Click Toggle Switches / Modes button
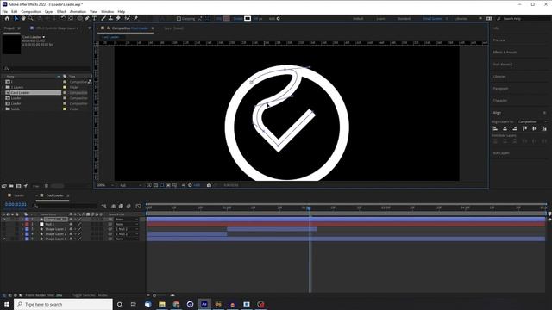The width and height of the screenshot is (552, 310). coord(90,295)
